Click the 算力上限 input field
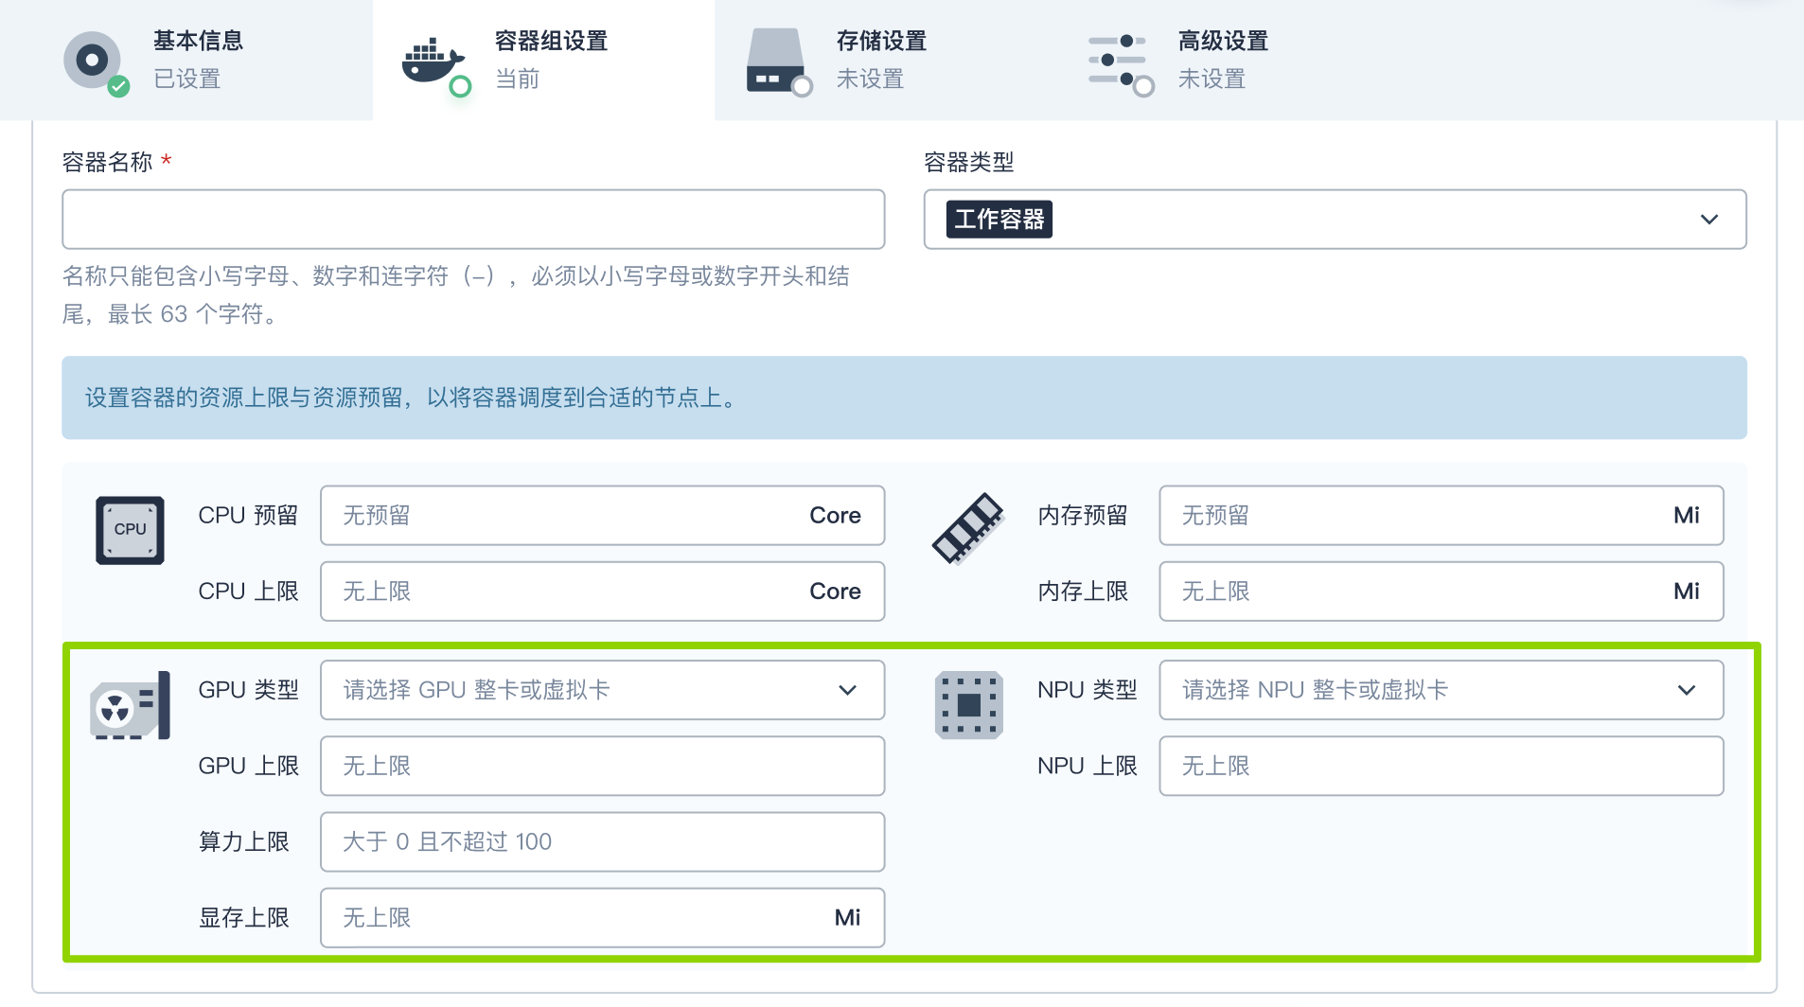The width and height of the screenshot is (1804, 1007). 602,841
